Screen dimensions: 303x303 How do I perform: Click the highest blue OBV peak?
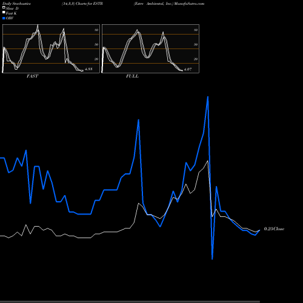click(208, 97)
